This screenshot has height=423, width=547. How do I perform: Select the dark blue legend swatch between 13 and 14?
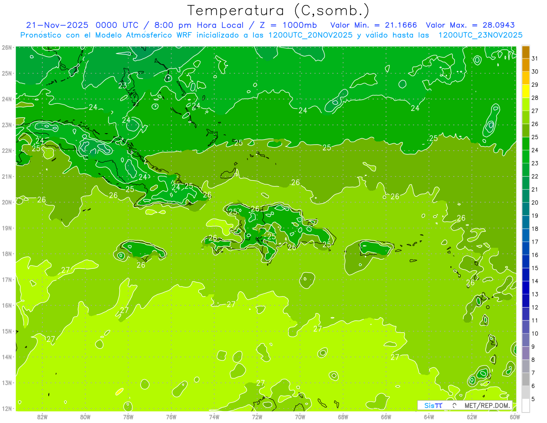click(x=526, y=287)
